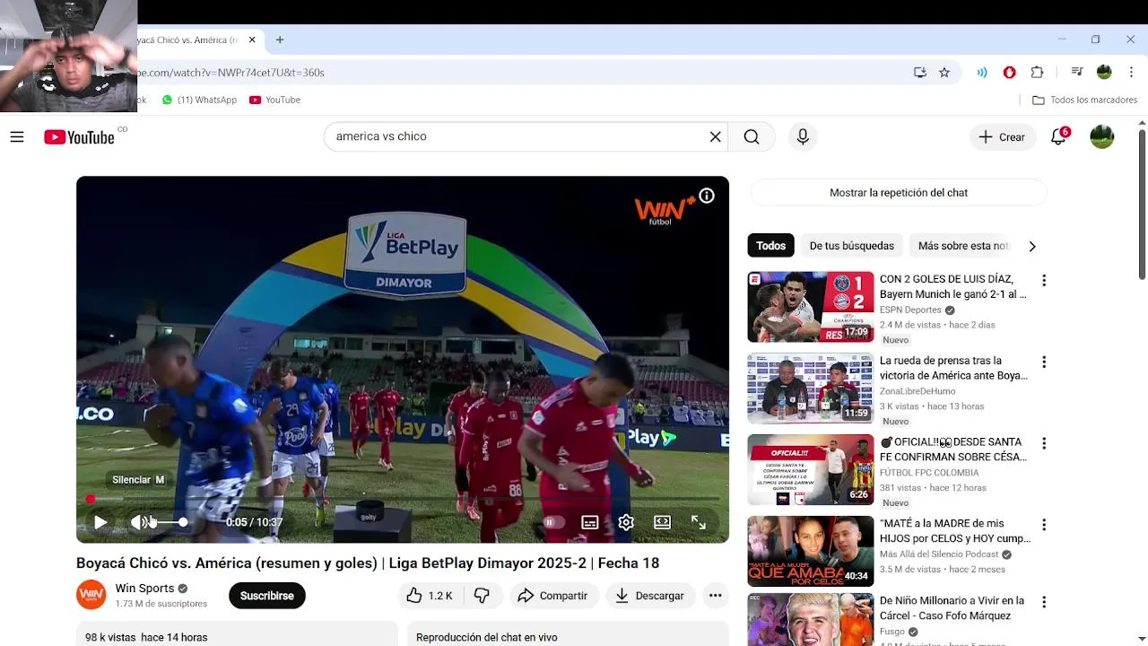Image resolution: width=1148 pixels, height=646 pixels.
Task: Show more filter chips with right arrow
Action: tap(1031, 246)
